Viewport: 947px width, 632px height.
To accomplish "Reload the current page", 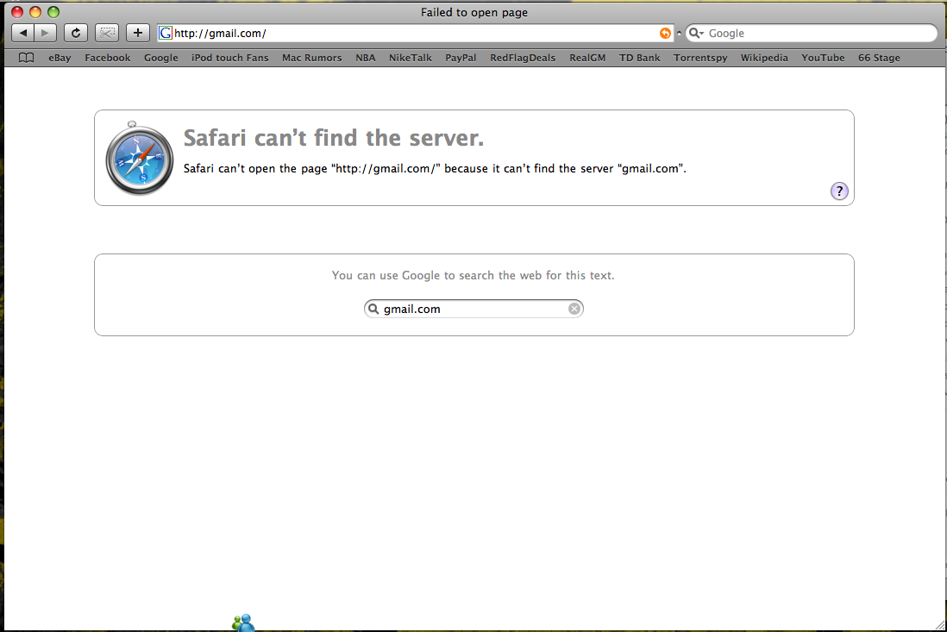I will (x=75, y=33).
